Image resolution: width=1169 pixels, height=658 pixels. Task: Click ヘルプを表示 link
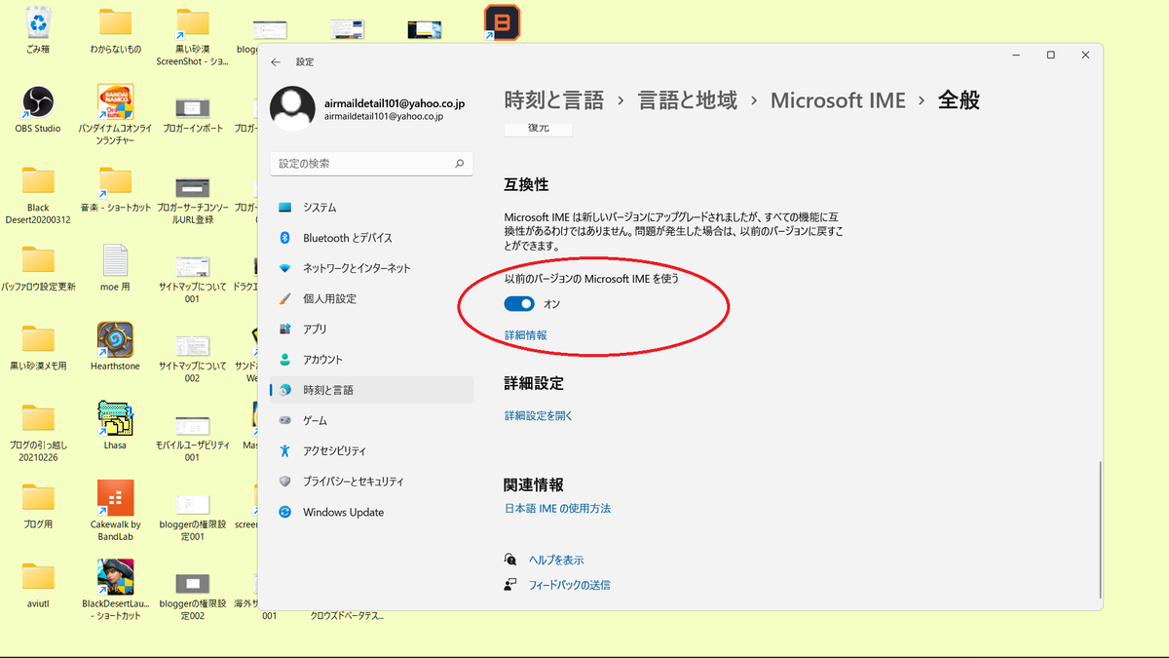tap(556, 561)
